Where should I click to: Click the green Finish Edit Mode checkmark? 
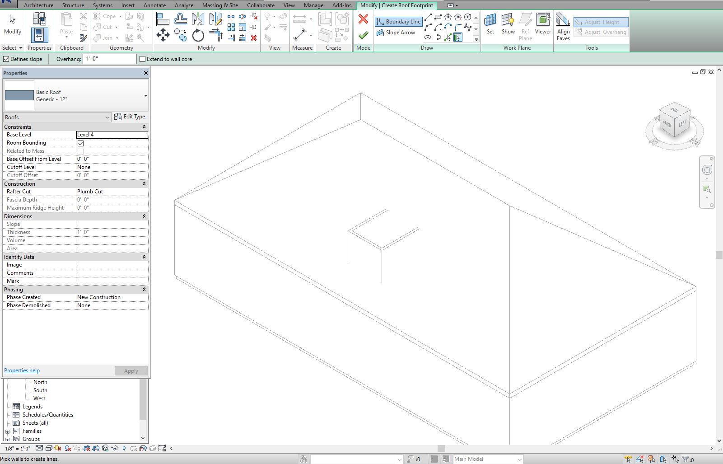click(363, 35)
